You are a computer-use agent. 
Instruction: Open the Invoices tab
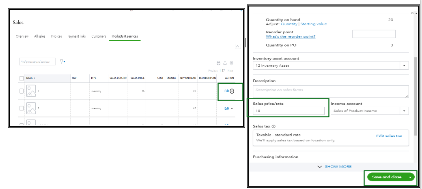coord(56,36)
